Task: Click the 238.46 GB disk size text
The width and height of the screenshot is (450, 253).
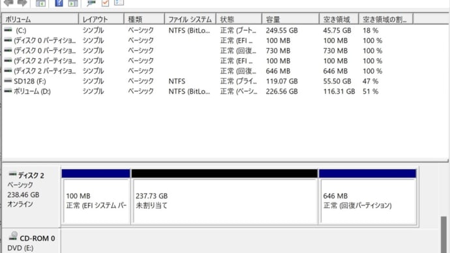Action: [23, 195]
